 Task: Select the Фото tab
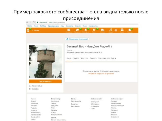(x=84, y=58)
